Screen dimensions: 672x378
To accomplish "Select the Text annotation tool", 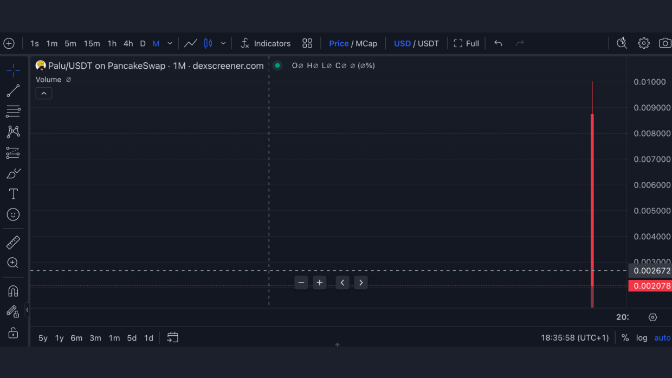I will (14, 194).
